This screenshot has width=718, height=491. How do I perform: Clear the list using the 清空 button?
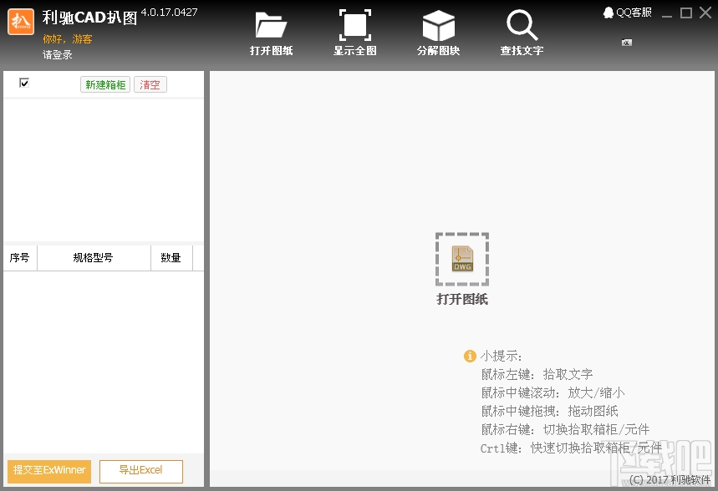coord(150,84)
